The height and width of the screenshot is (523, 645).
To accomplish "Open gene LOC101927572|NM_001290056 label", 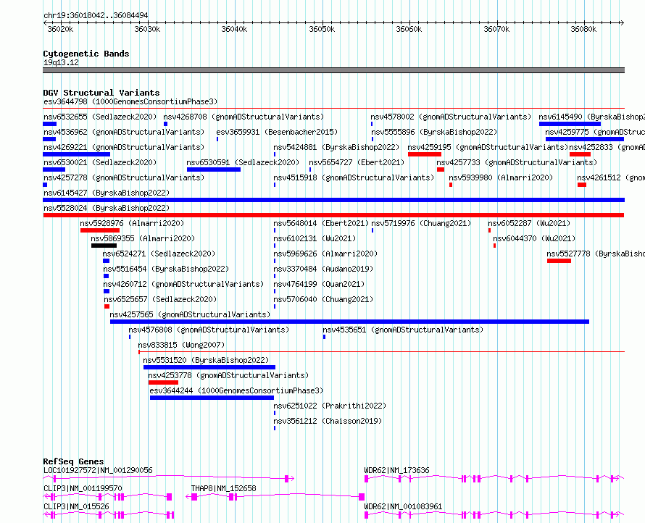I will [x=98, y=470].
